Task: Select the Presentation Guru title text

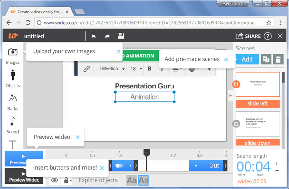Action: pyautogui.click(x=144, y=86)
